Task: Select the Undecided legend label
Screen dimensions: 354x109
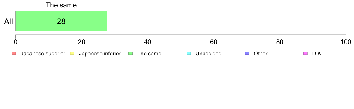Action: (208, 54)
